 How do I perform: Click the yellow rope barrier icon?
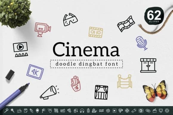tap(125, 81)
